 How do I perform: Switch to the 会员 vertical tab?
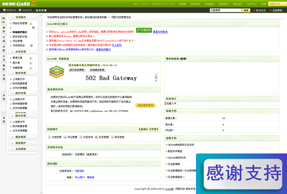coord(4,58)
